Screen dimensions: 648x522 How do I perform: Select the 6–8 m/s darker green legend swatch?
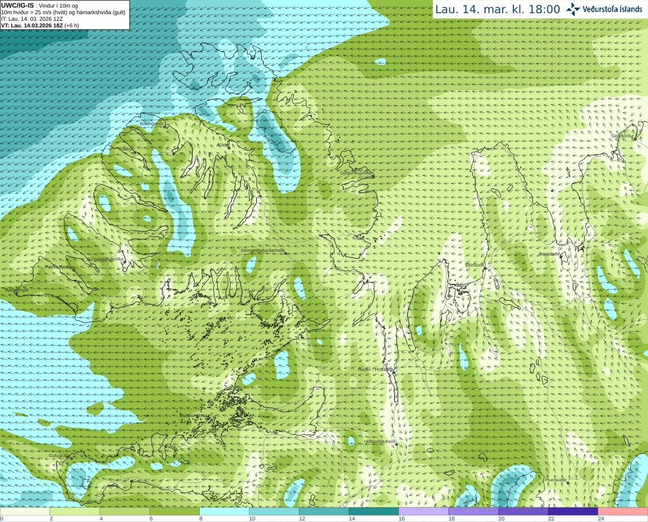point(175,511)
